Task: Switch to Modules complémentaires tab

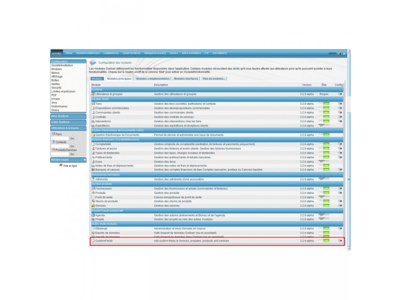Action: pyautogui.click(x=153, y=79)
